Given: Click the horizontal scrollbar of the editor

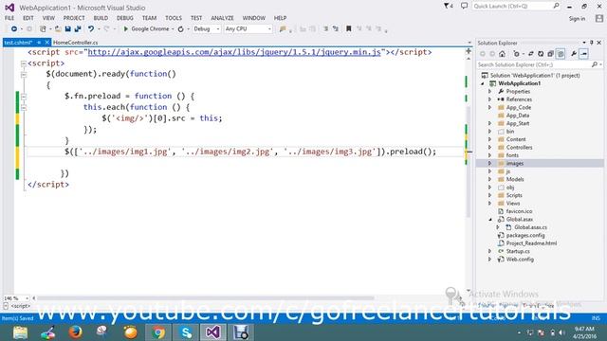Looking at the screenshot, I should [205, 298].
